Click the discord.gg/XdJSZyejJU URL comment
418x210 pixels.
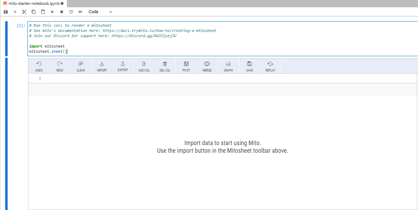pos(144,36)
